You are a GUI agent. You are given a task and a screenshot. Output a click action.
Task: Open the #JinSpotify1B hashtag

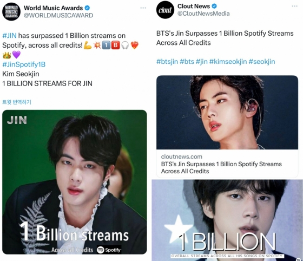(x=24, y=64)
